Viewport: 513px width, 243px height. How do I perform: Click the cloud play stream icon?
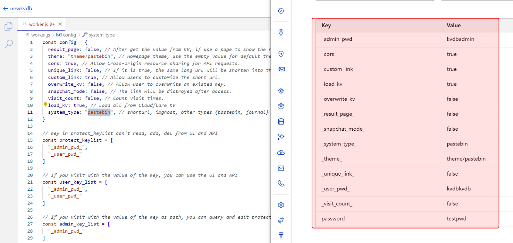pos(281,152)
